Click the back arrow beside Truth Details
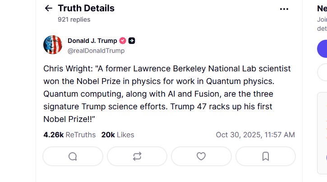The width and height of the screenshot is (327, 182). (x=49, y=9)
